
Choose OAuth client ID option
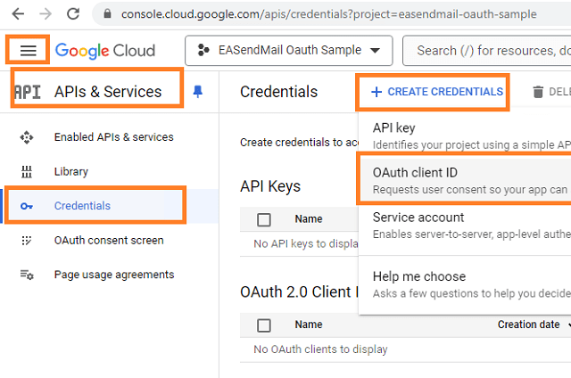(x=465, y=180)
